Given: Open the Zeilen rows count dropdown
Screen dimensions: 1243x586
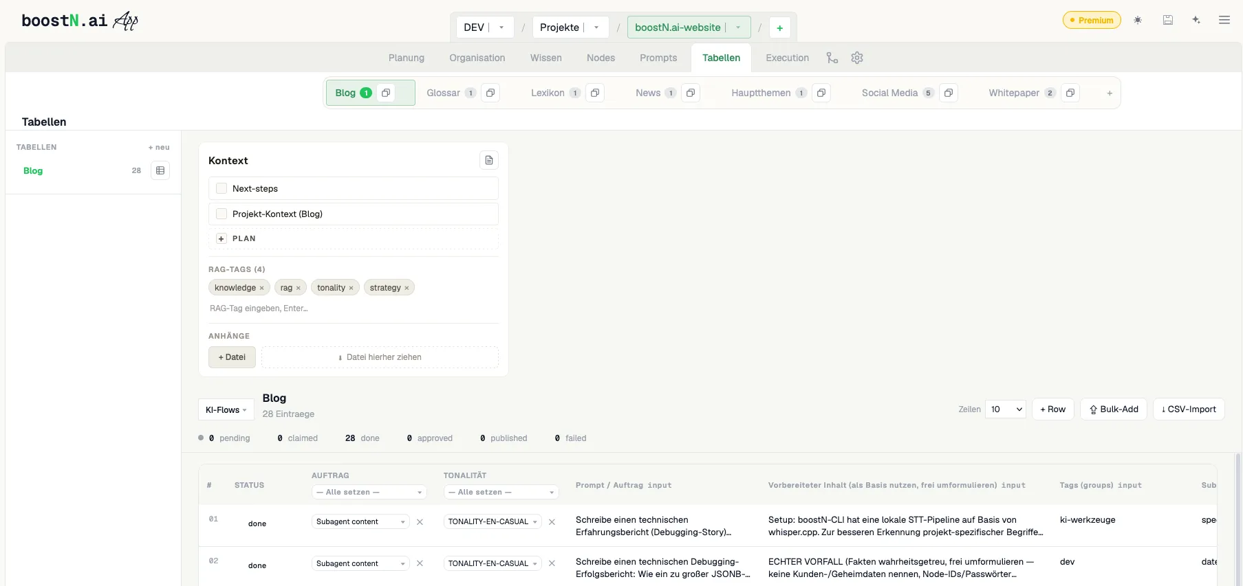Looking at the screenshot, I should click(x=1006, y=409).
